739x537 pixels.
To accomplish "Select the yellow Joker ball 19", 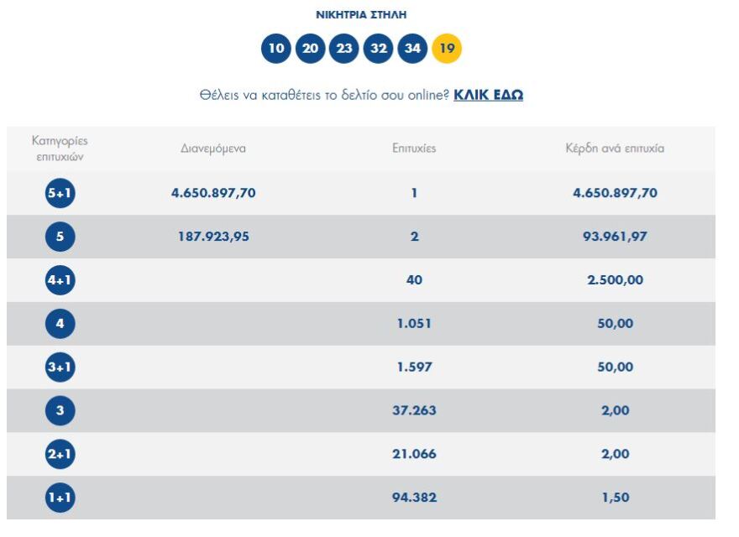I will pyautogui.click(x=448, y=49).
